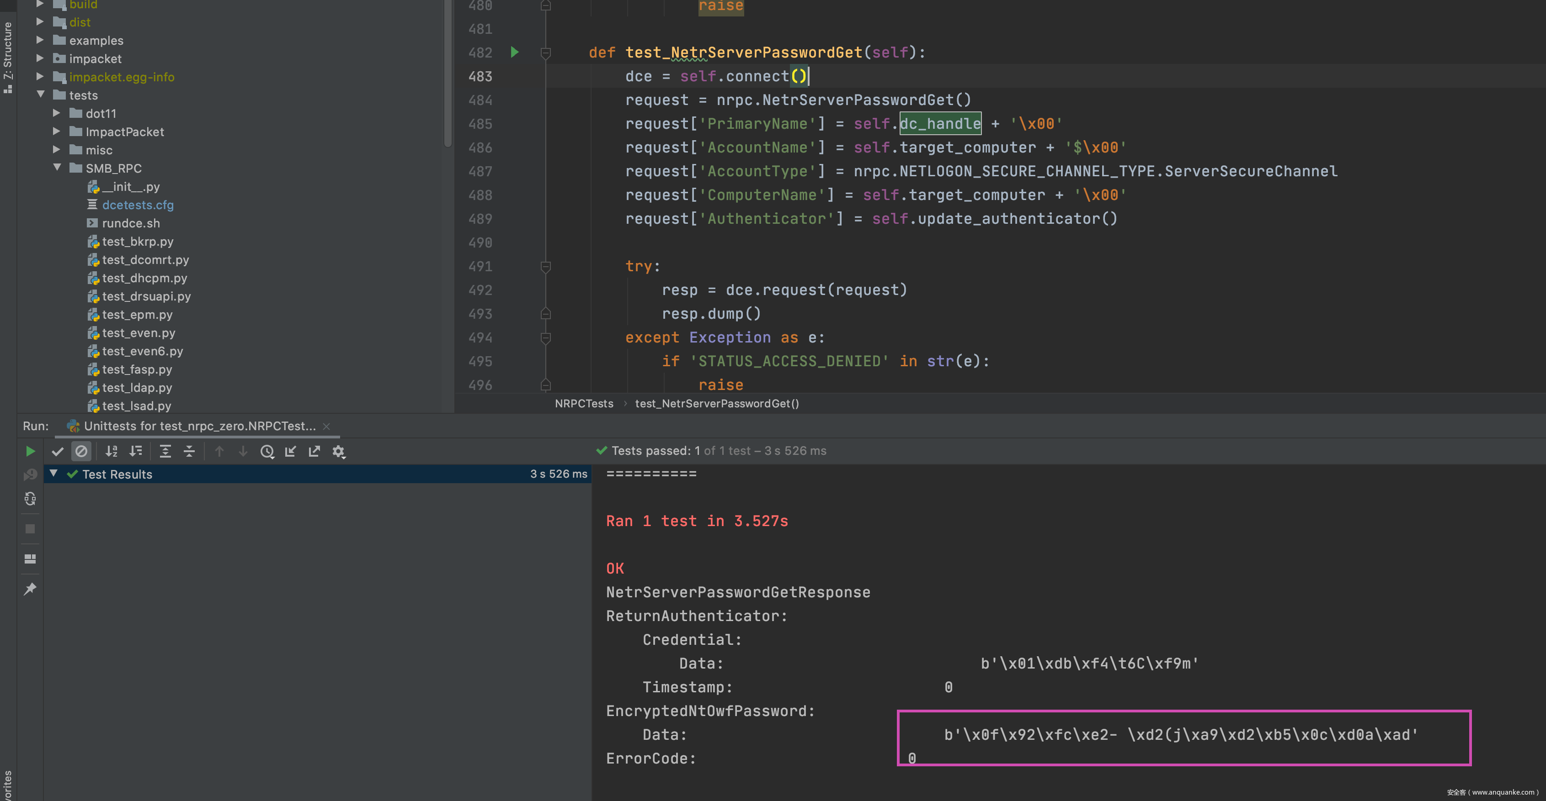This screenshot has width=1546, height=801.
Task: Collapse the tests folder
Action: pos(41,94)
